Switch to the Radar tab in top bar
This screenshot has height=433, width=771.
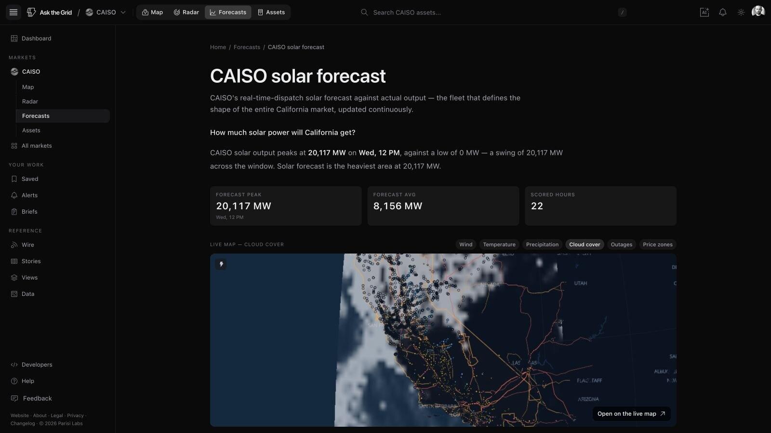186,13
